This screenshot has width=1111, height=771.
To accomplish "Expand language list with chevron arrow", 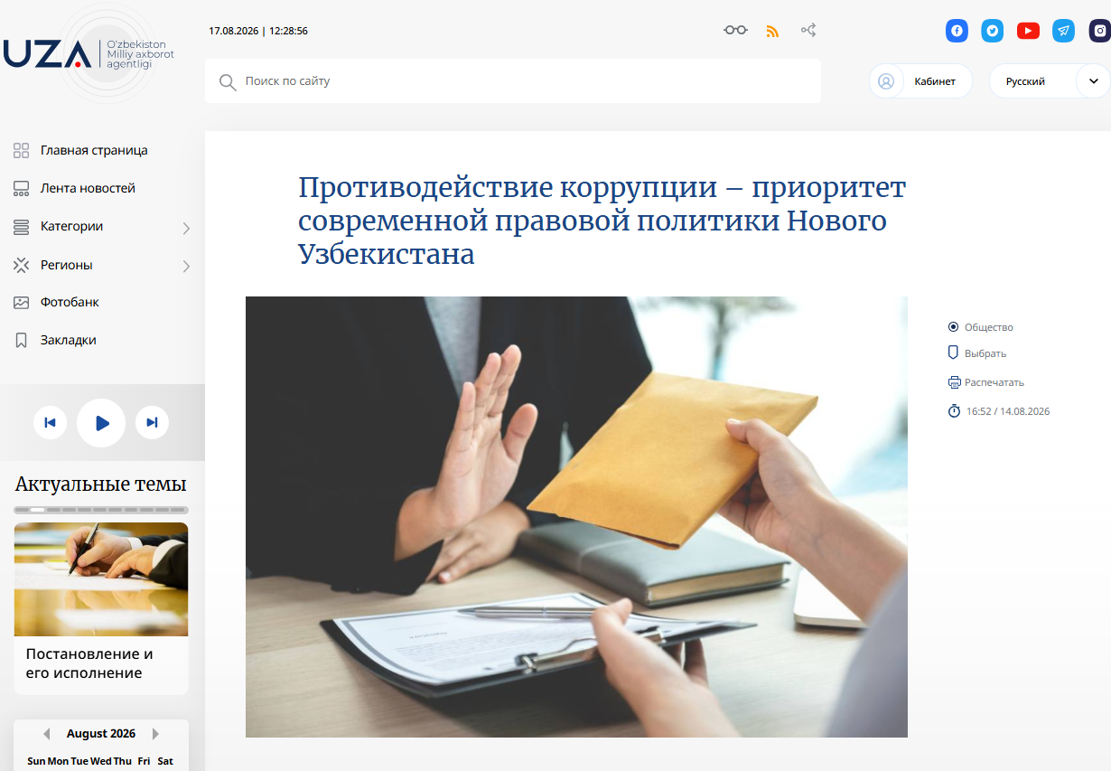I will coord(1094,81).
